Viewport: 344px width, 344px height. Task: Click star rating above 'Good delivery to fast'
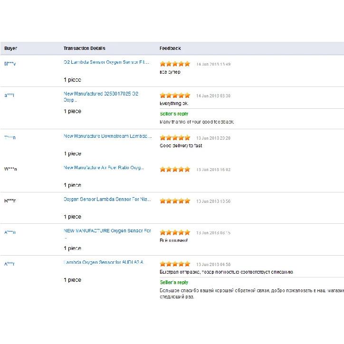pos(175,138)
